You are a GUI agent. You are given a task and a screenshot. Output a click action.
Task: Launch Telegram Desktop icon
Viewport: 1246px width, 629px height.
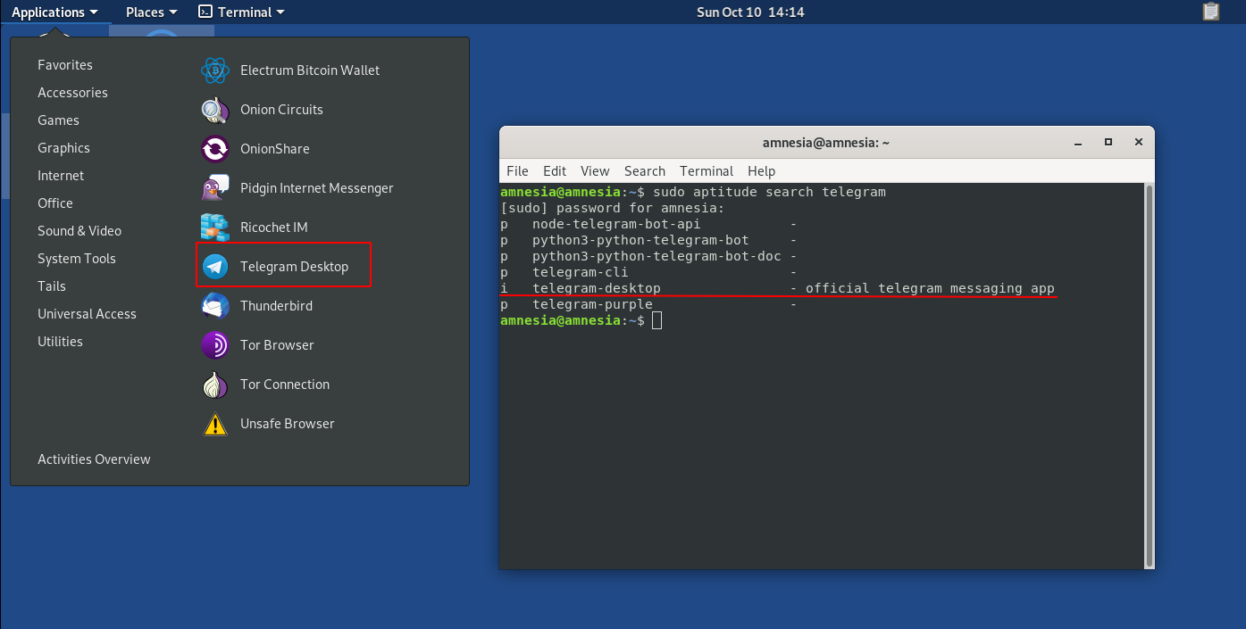click(x=215, y=267)
